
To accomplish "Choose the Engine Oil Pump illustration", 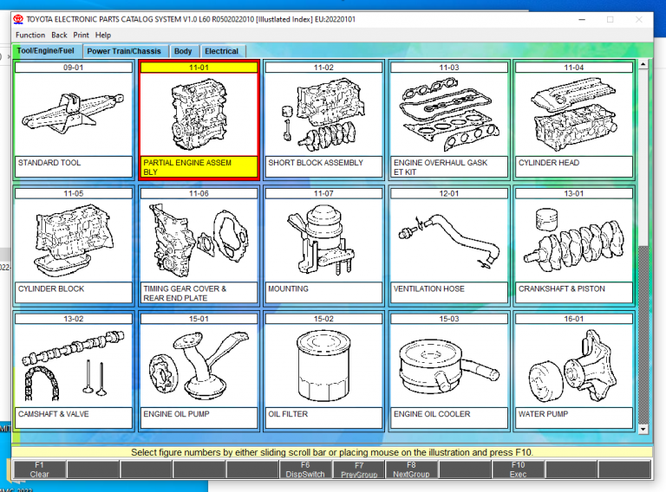I will click(199, 366).
